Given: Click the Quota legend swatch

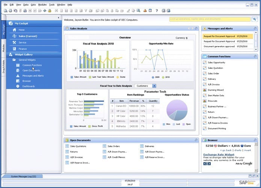Looking at the screenshot, I should click(118, 77).
